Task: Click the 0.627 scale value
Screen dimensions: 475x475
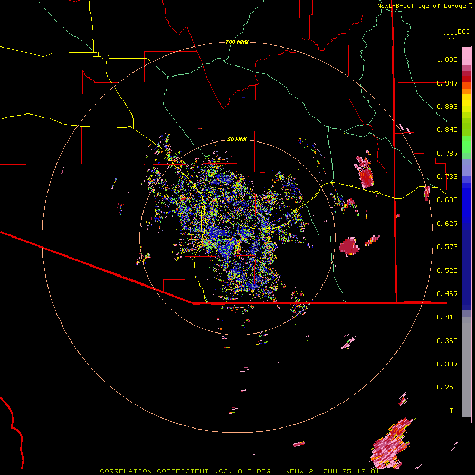Action: pyautogui.click(x=447, y=224)
